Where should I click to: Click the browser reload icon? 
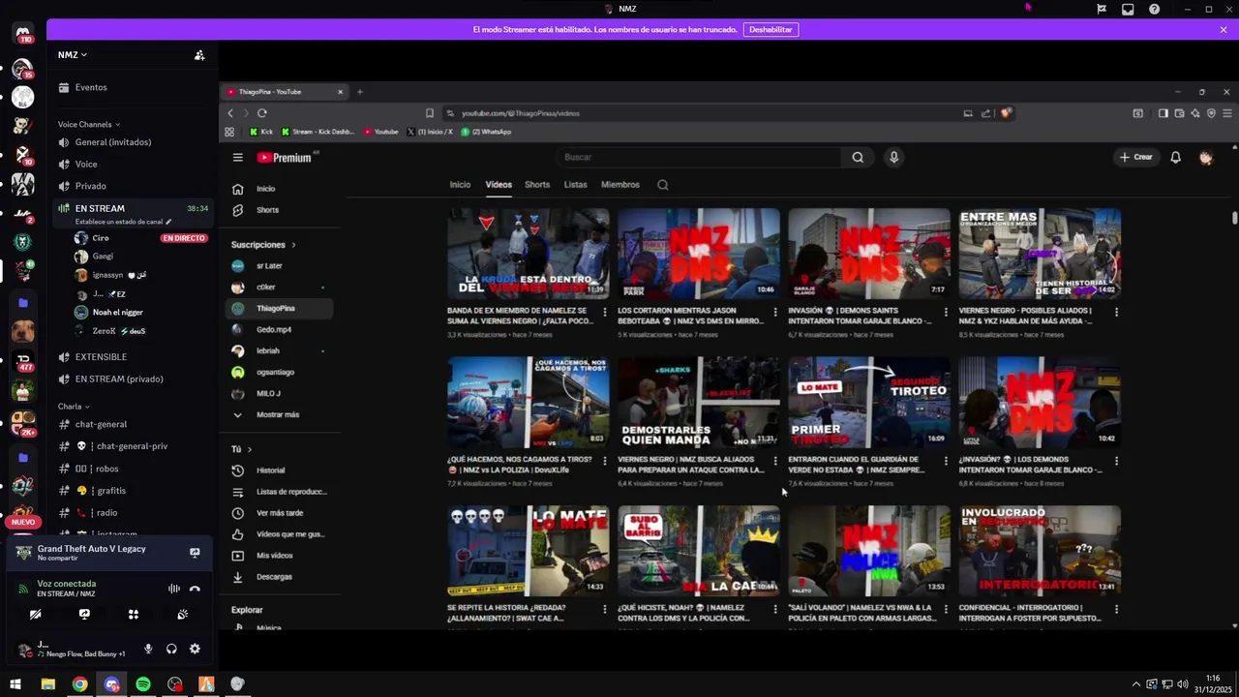click(x=262, y=113)
